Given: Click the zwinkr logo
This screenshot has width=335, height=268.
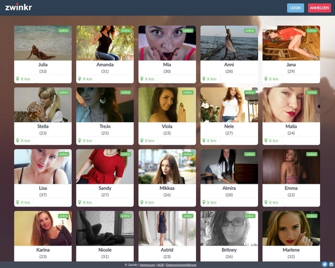Looking at the screenshot, I should (x=19, y=7).
